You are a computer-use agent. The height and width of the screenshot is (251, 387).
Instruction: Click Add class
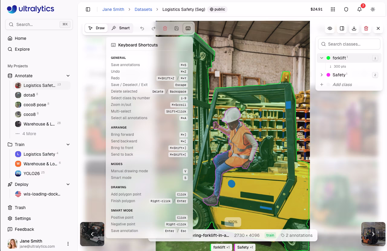(342, 84)
